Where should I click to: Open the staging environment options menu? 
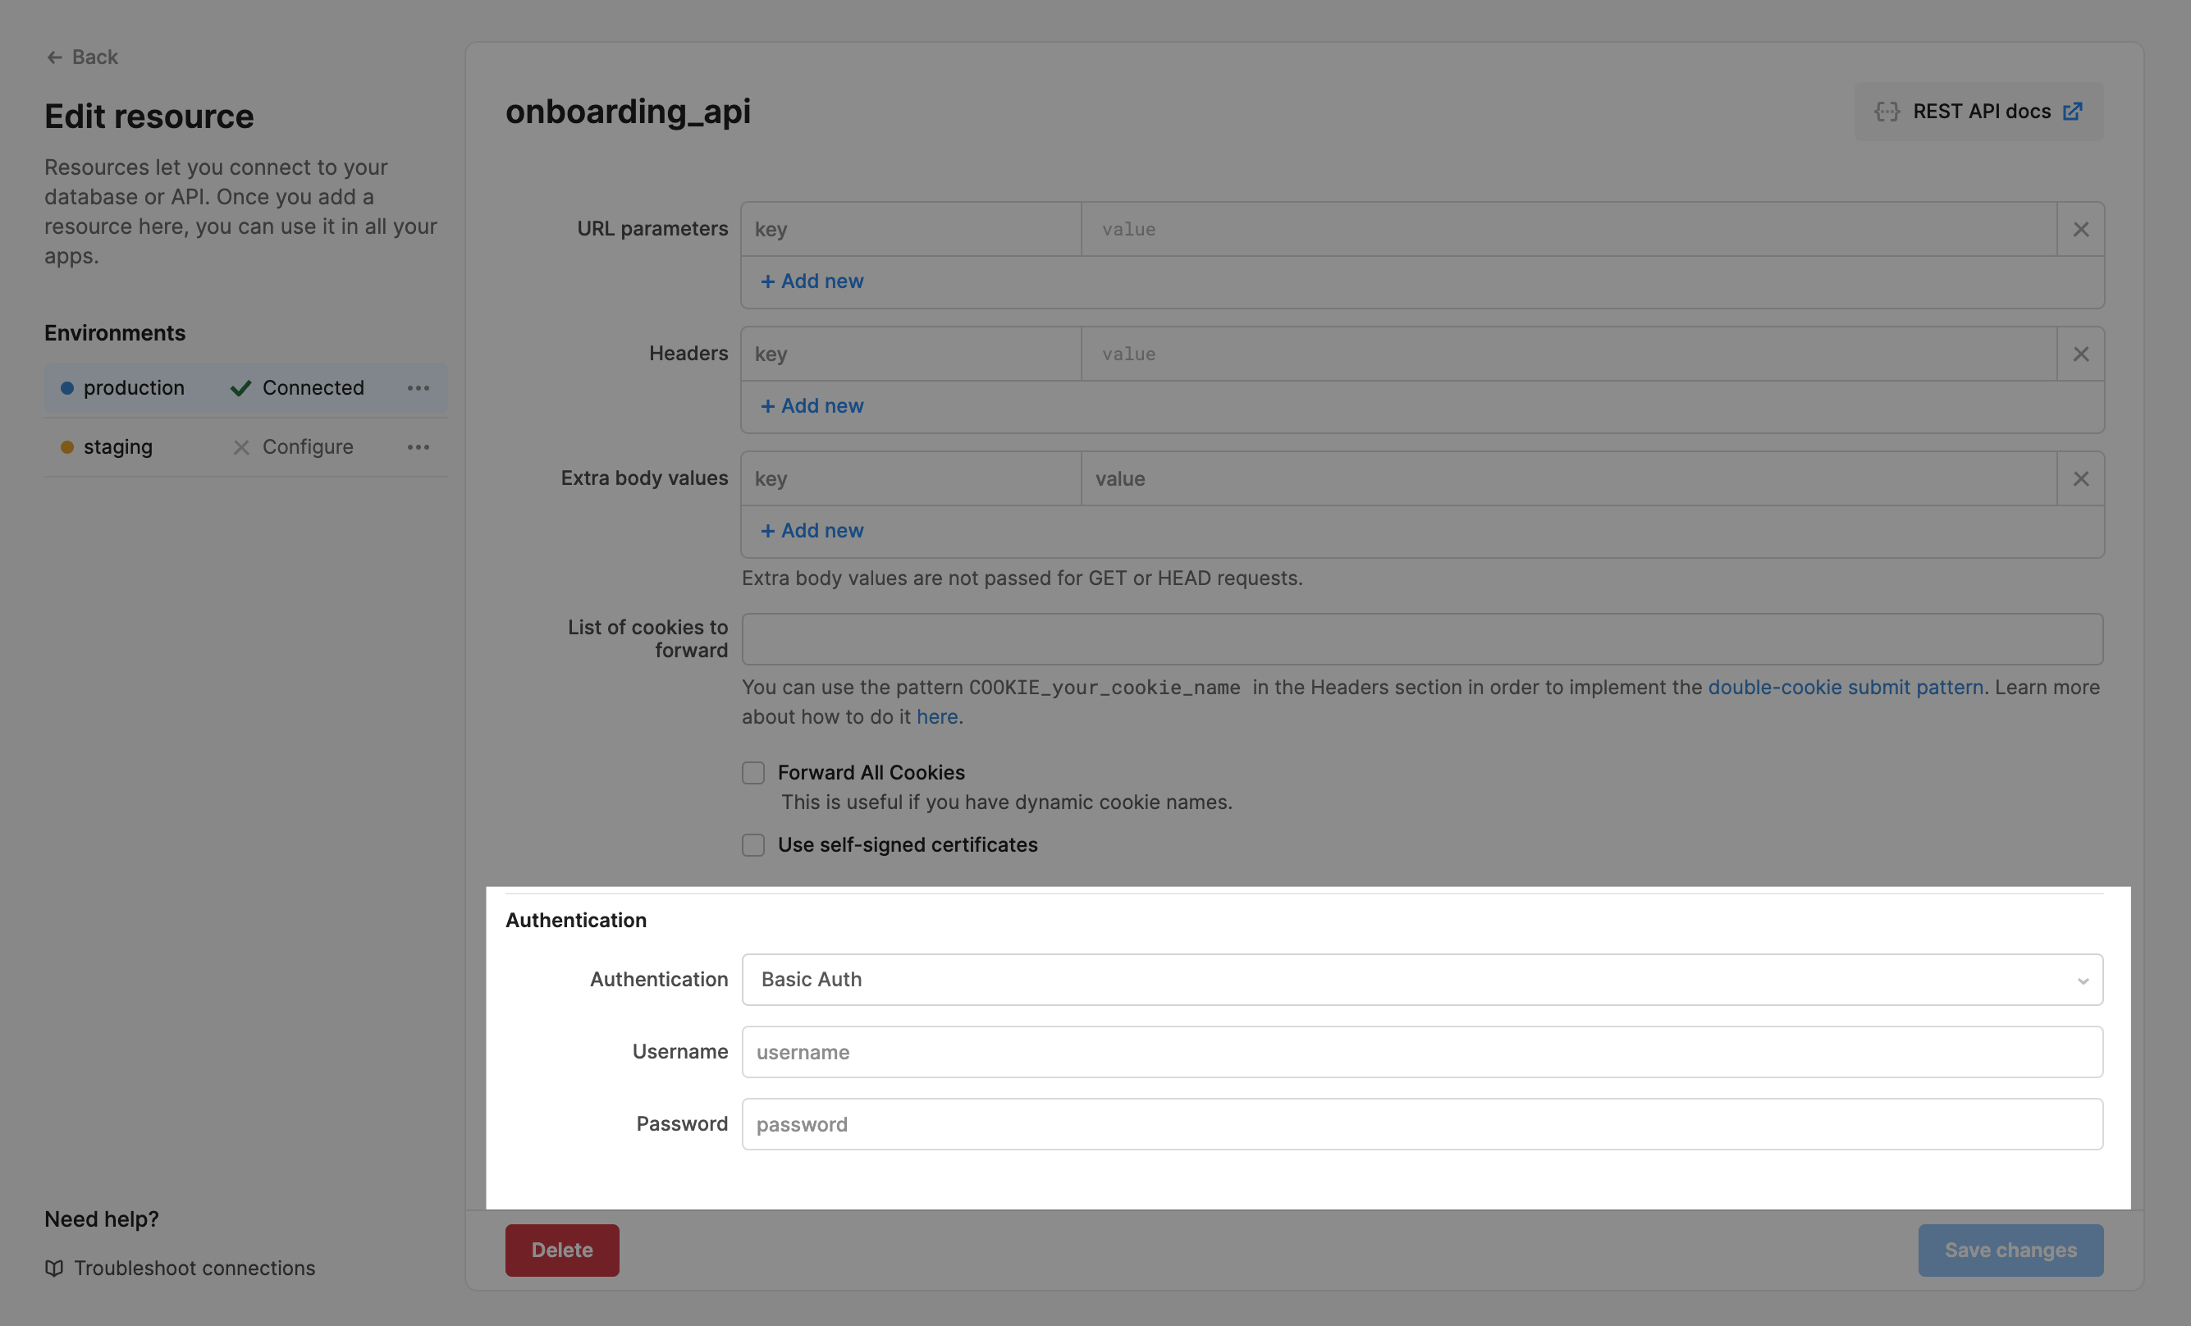[x=418, y=447]
